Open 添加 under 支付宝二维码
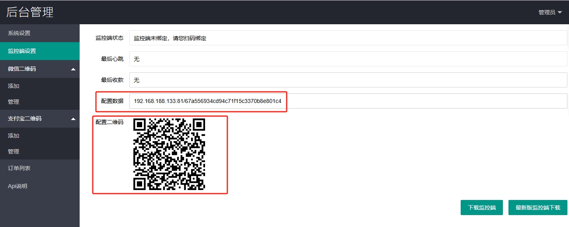Screen dimensions: 569x227 click(x=40, y=136)
